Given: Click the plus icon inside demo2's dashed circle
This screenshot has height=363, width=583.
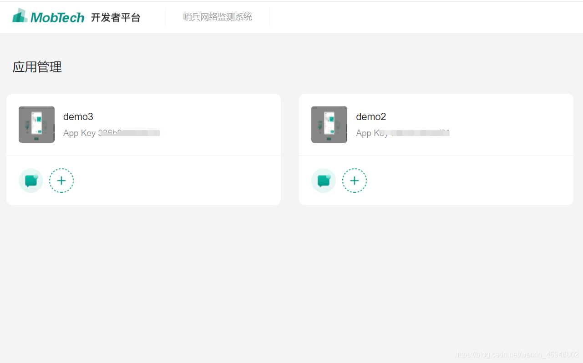Looking at the screenshot, I should pyautogui.click(x=355, y=180).
